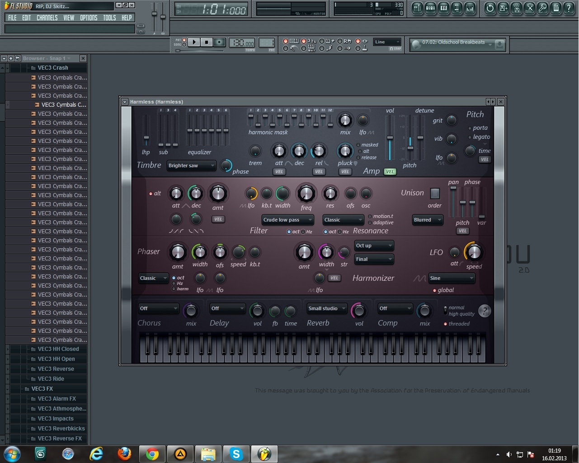Toggle the threaded processing option

coord(457,324)
